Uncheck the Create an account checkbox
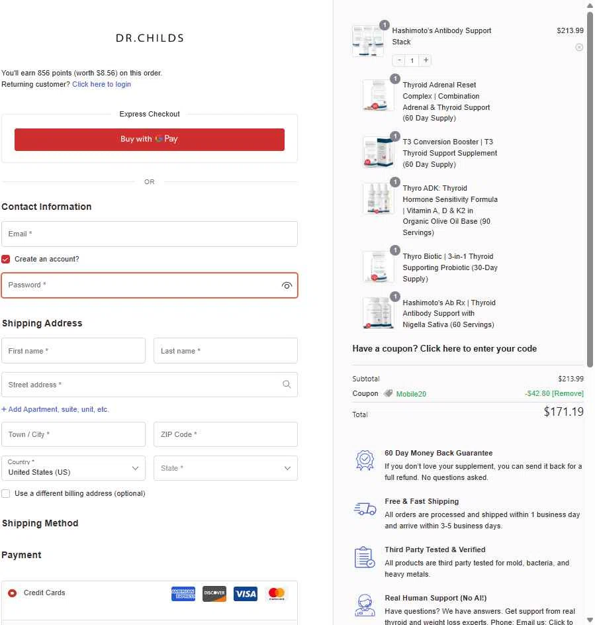This screenshot has height=625, width=595. [x=5, y=259]
